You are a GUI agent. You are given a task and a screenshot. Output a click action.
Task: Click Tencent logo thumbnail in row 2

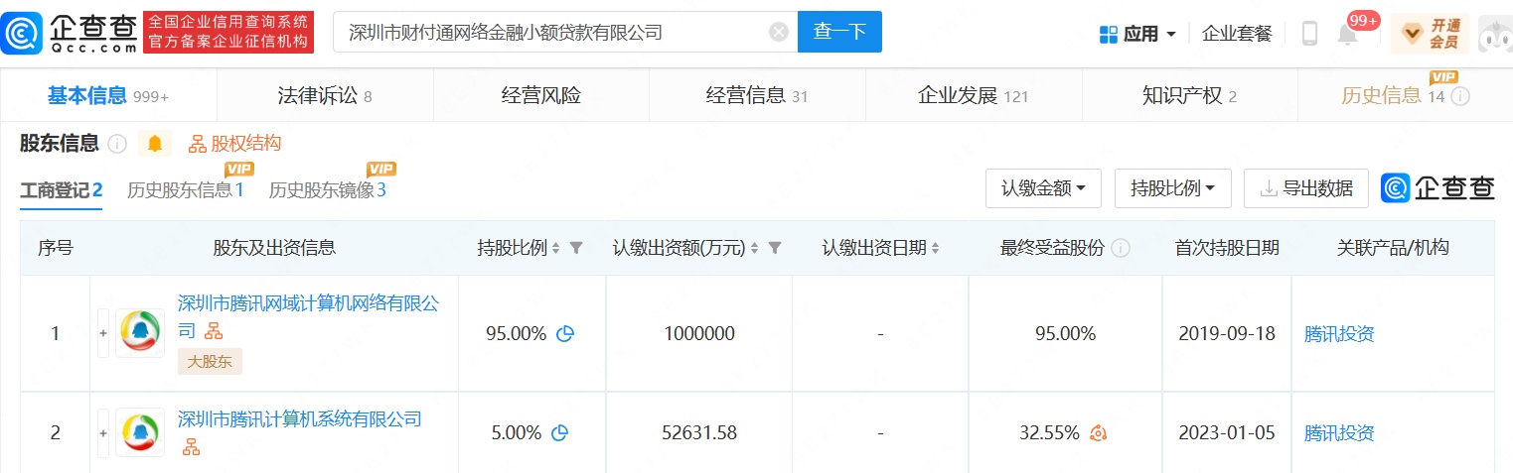pyautogui.click(x=140, y=433)
